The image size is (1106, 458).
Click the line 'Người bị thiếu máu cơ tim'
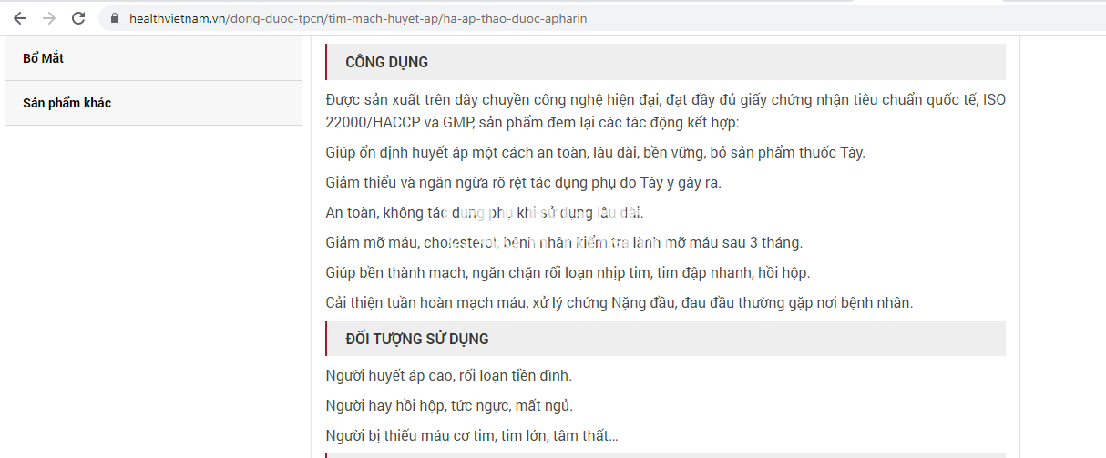click(x=471, y=435)
